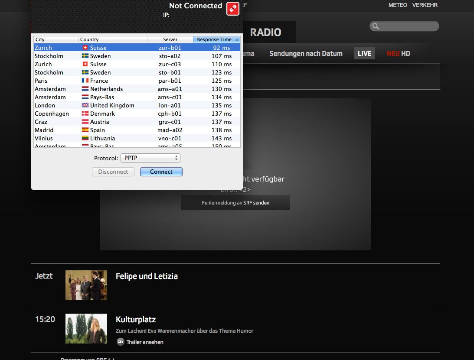Click the United Kingdom country cell
This screenshot has height=360, width=474.
pos(112,105)
